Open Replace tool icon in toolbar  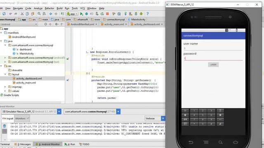click(x=44, y=14)
